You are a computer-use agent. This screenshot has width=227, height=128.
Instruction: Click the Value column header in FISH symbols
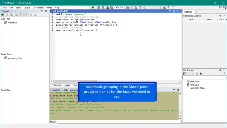click(209, 19)
